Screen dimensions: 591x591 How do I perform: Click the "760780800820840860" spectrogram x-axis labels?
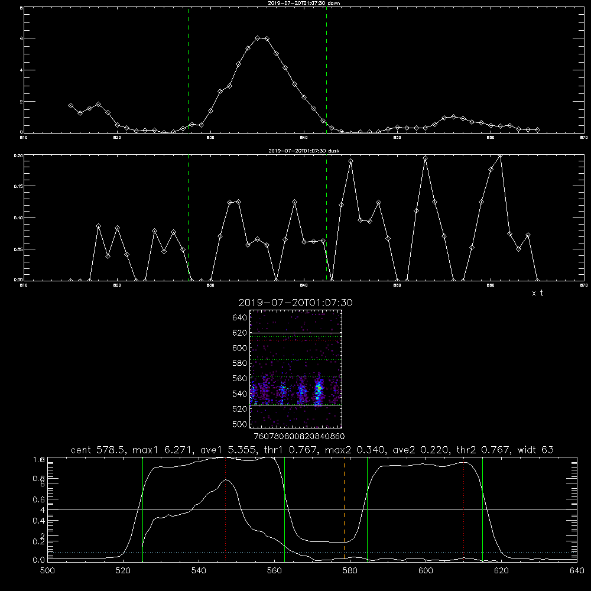coord(299,437)
